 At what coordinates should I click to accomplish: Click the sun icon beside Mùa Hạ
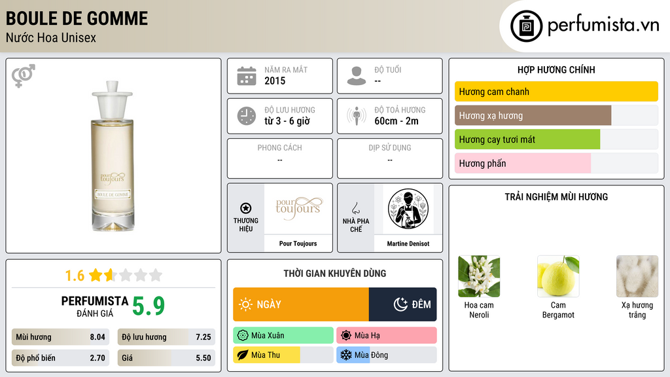pos(346,336)
